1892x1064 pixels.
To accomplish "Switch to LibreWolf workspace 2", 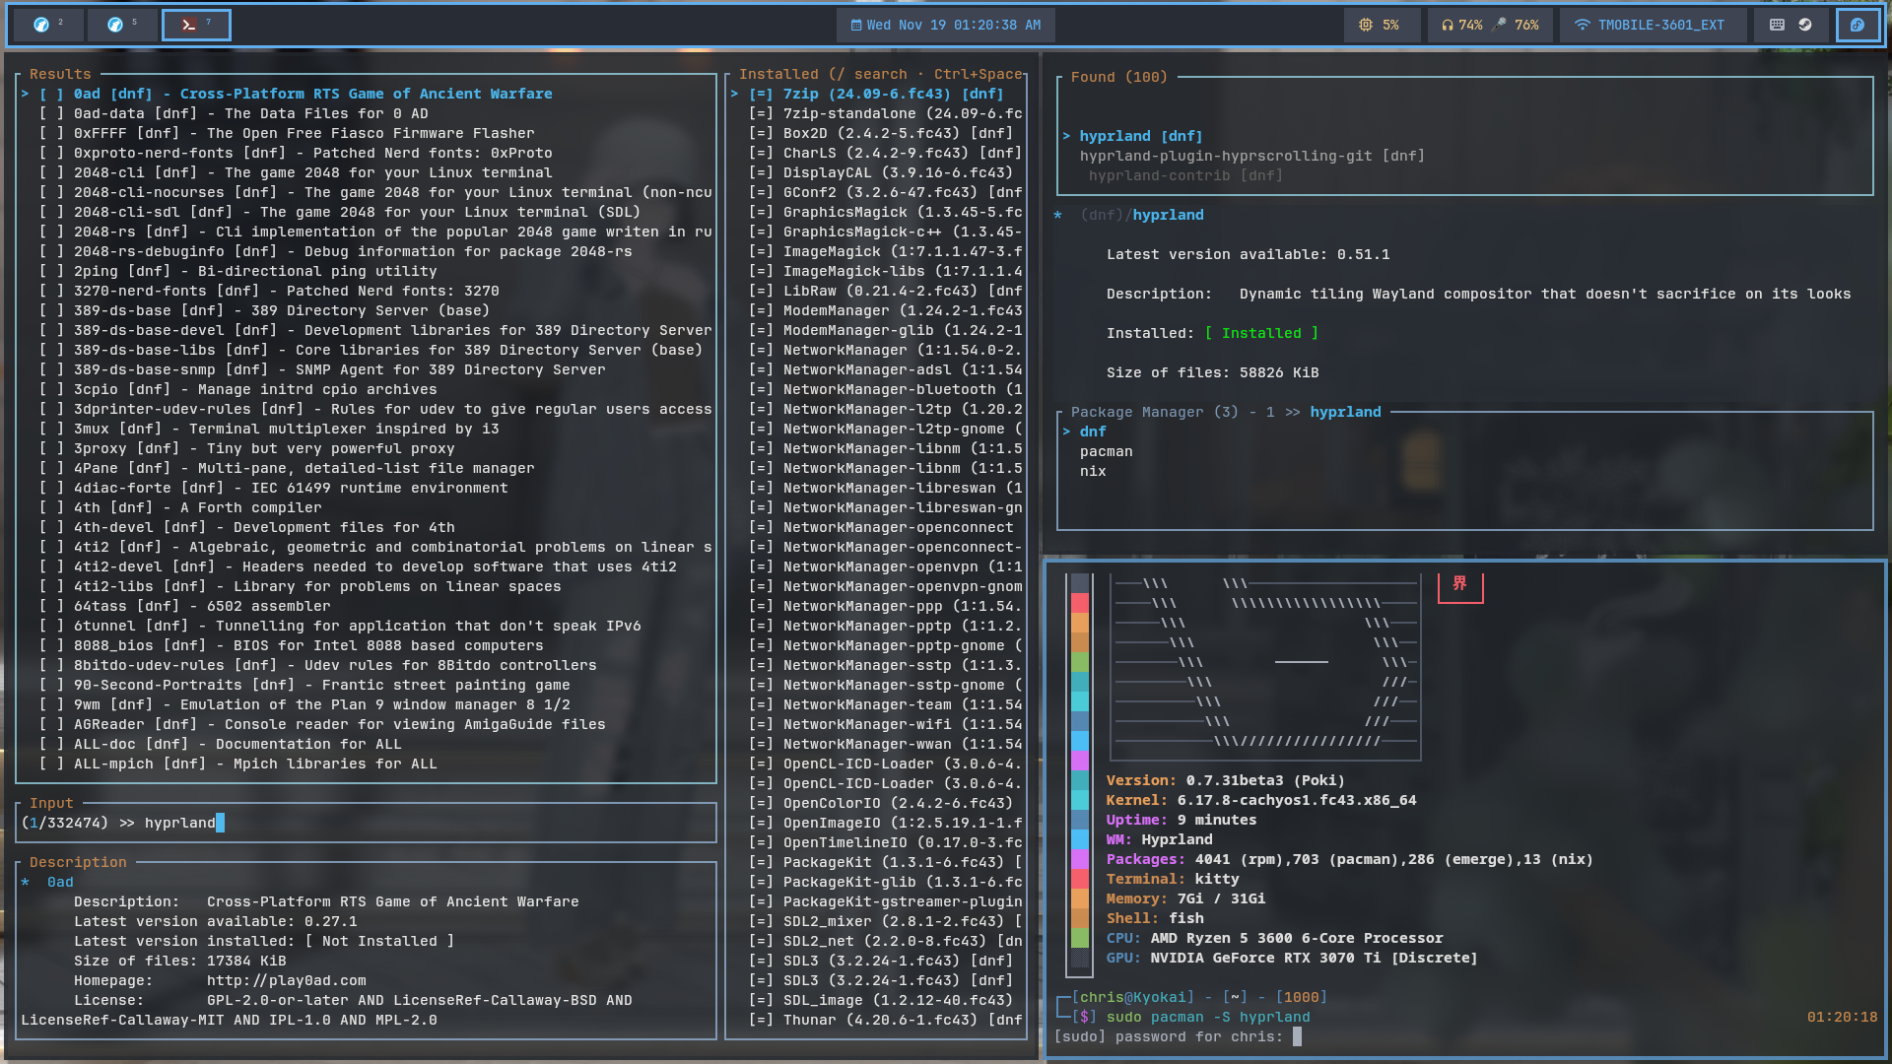I will (47, 25).
